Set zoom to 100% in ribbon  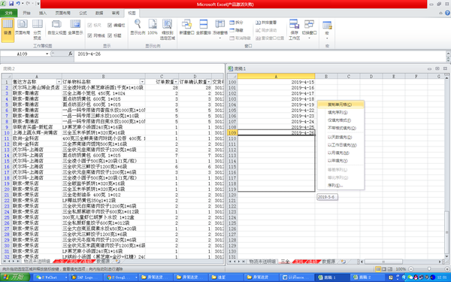[x=153, y=28]
